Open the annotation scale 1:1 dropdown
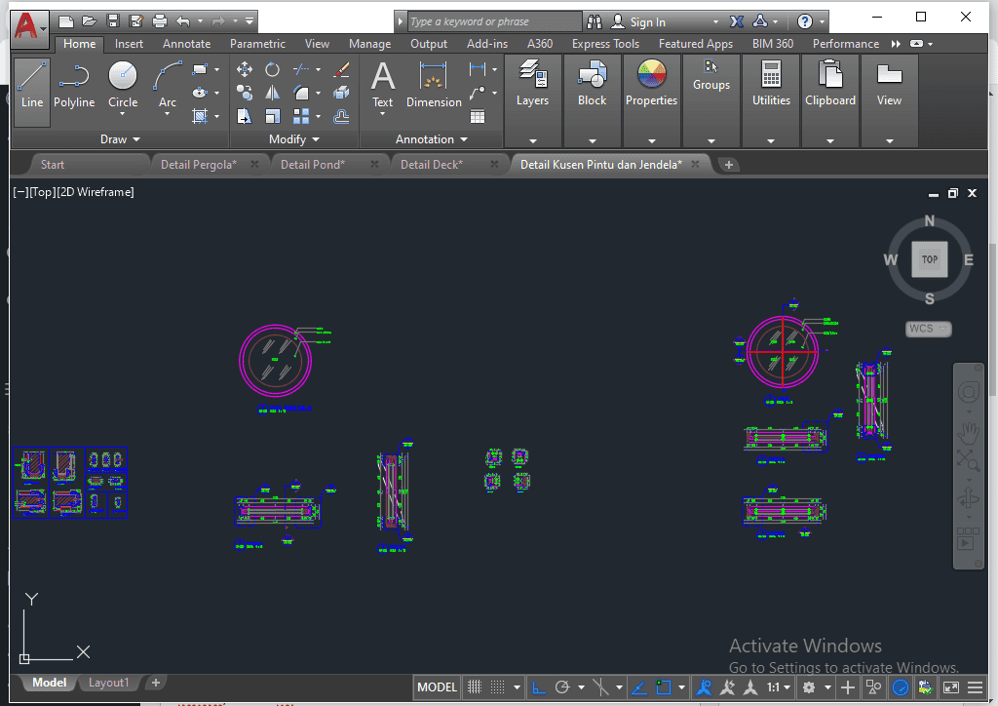This screenshot has width=998, height=706. point(779,687)
